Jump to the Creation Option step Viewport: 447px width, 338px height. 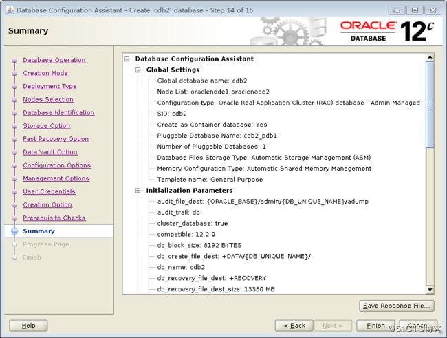coord(47,204)
